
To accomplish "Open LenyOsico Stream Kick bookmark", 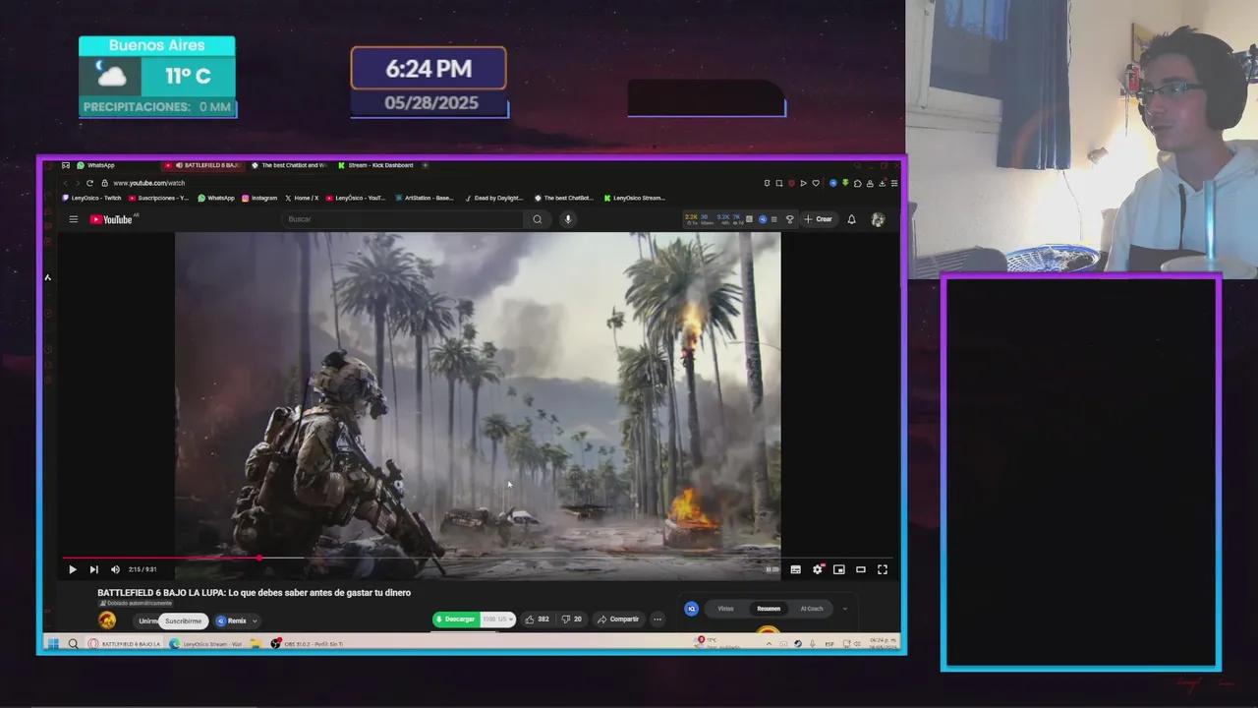I will tap(635, 198).
